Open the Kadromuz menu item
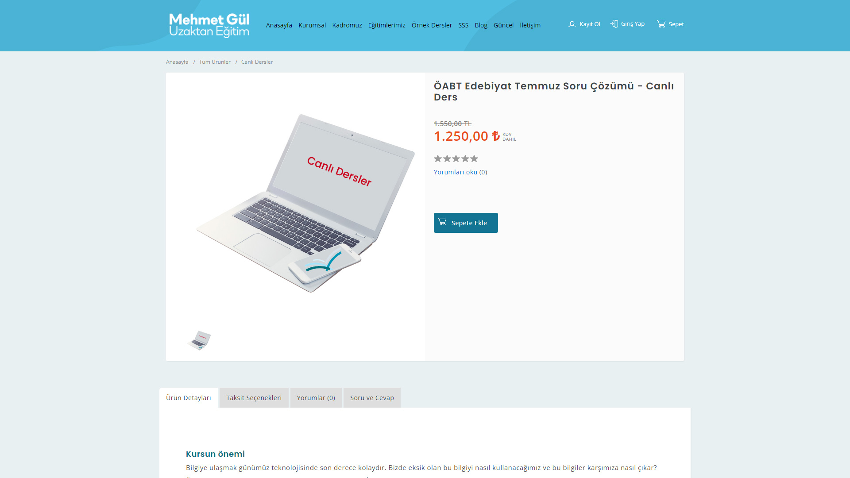The height and width of the screenshot is (478, 850). click(347, 25)
